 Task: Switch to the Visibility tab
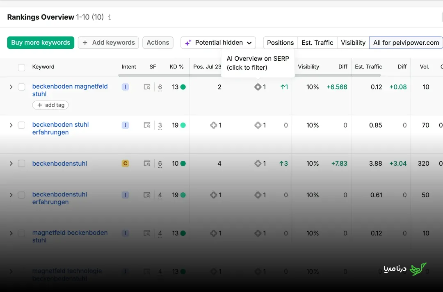pyautogui.click(x=353, y=43)
